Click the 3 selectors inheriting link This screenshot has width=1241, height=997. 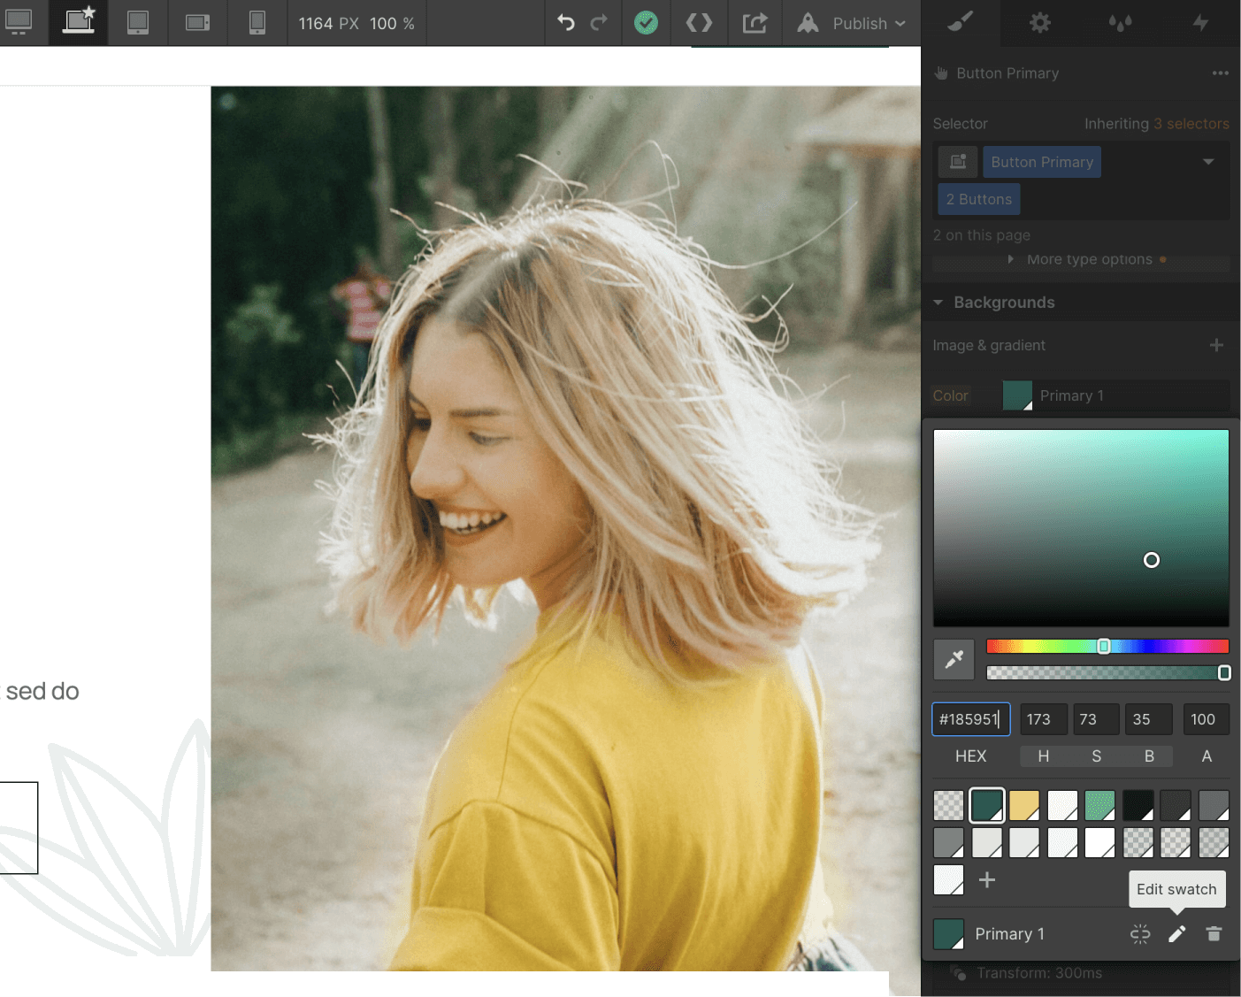1191,124
